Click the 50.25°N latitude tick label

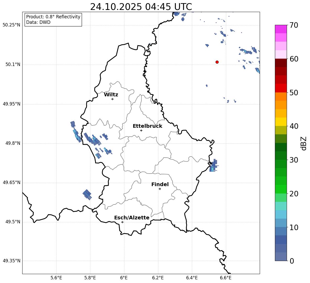pyautogui.click(x=12, y=25)
